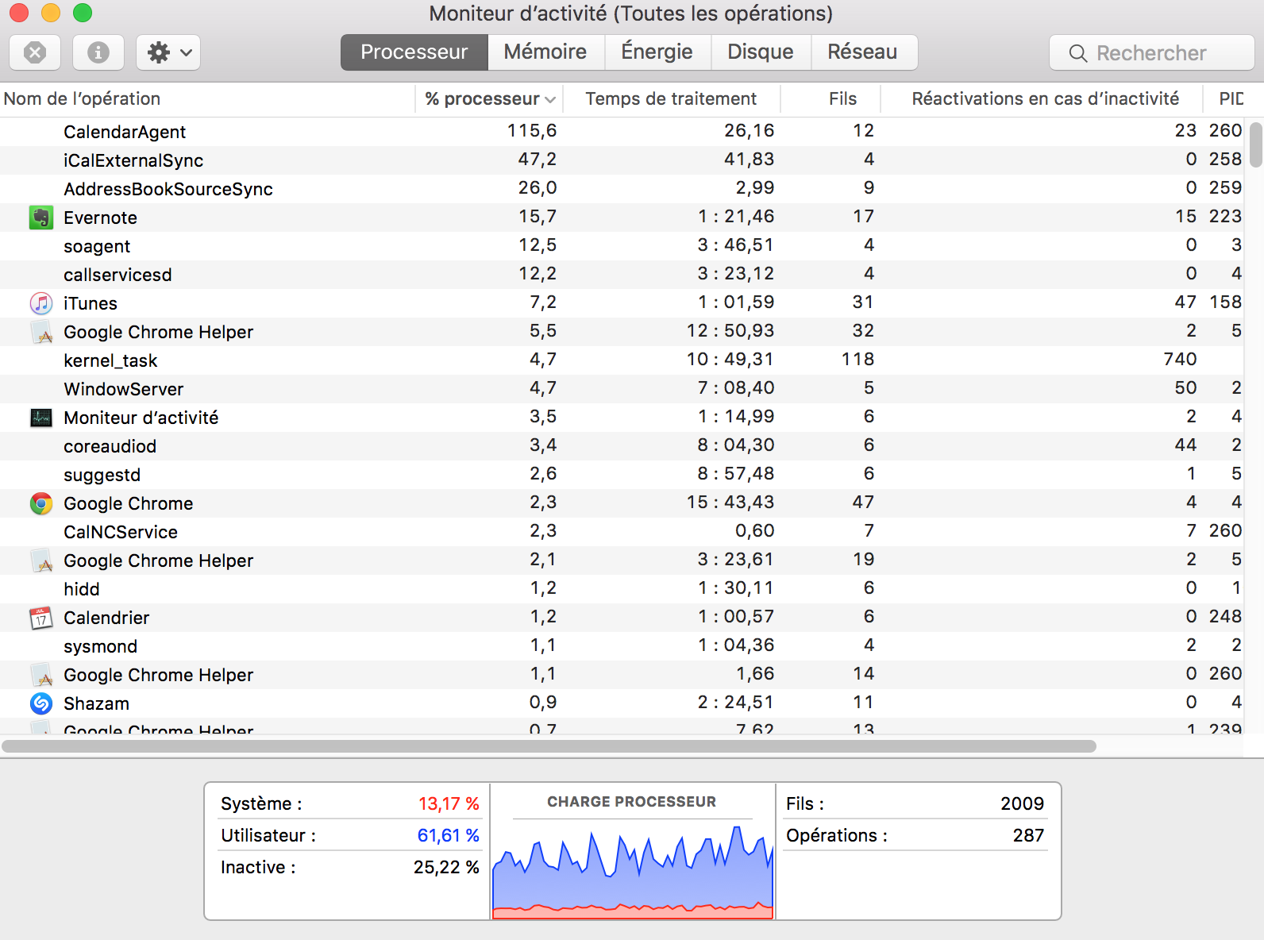Switch to the Mémoire tab
The image size is (1264, 940).
pyautogui.click(x=545, y=52)
